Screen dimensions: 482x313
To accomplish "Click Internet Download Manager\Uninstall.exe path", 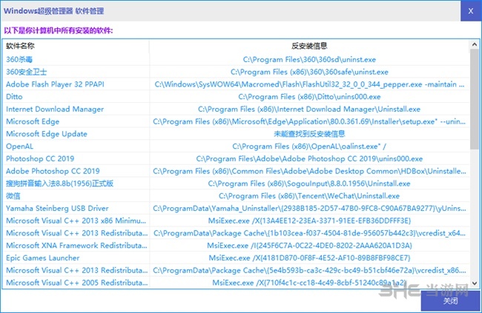I will pyautogui.click(x=309, y=109).
